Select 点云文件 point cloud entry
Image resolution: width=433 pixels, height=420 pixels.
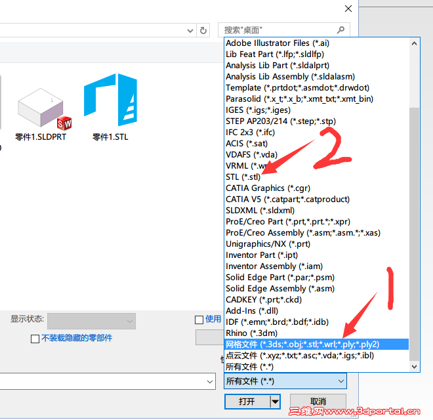[316, 356]
